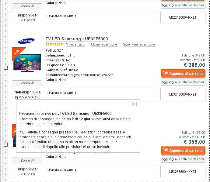Select the checkbox beside the UE32F5000 TV
210x182 pixels.
pos(5,67)
